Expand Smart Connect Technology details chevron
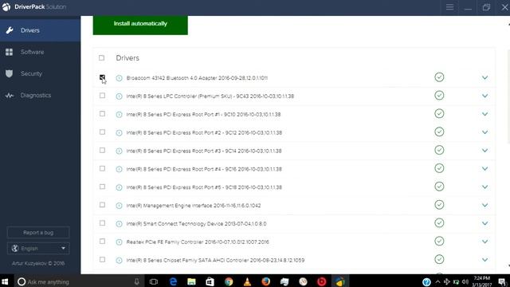Screen dimensions: 510x287 [484, 223]
